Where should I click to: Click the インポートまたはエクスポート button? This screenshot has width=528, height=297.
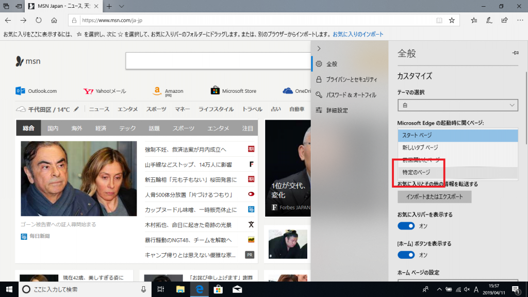pyautogui.click(x=434, y=196)
